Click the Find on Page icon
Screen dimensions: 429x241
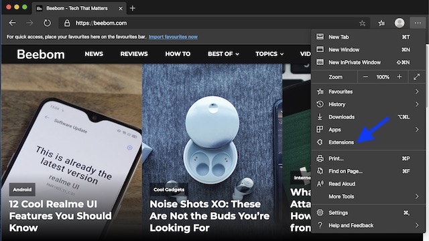point(320,171)
